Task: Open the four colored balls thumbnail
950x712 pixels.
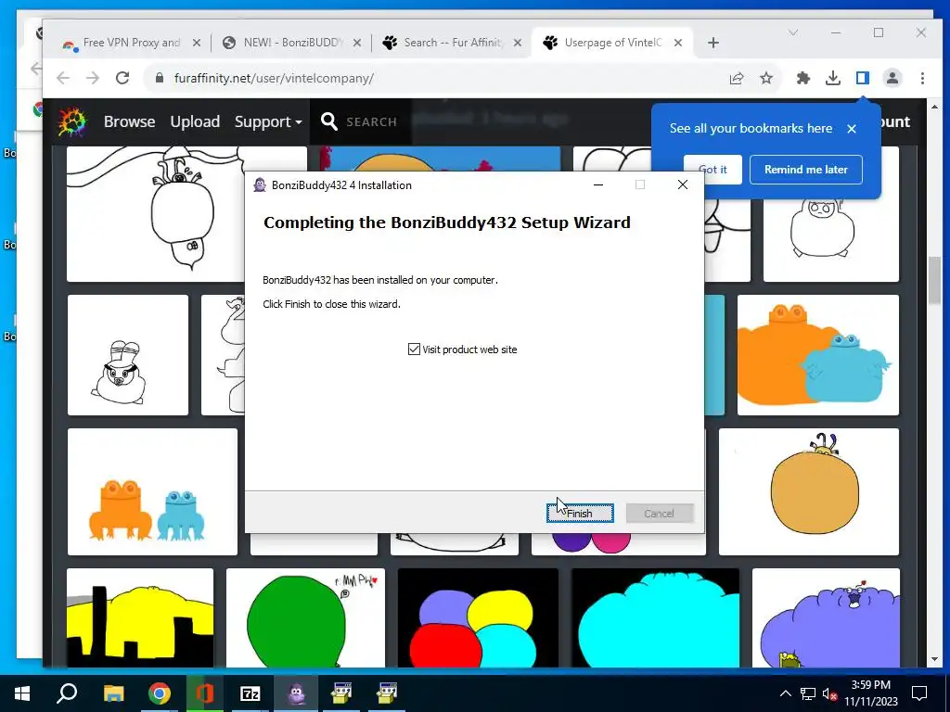Action: point(478,617)
